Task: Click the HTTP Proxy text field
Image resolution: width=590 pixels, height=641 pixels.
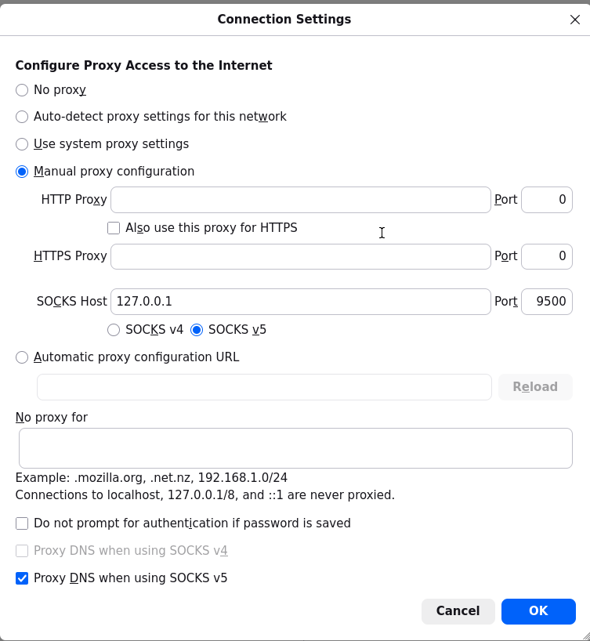Action: [300, 200]
